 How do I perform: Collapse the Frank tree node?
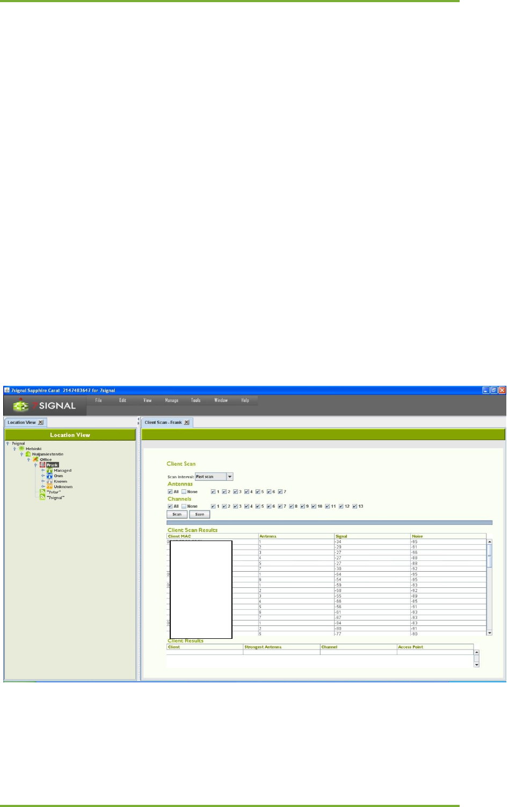click(x=36, y=465)
